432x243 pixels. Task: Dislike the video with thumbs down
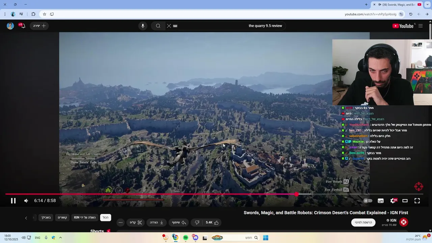tap(197, 222)
